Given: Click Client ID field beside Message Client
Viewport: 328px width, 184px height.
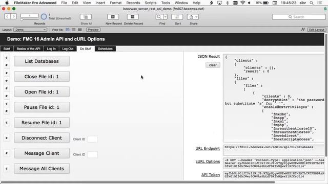Looking at the screenshot, I should pyautogui.click(x=92, y=154).
